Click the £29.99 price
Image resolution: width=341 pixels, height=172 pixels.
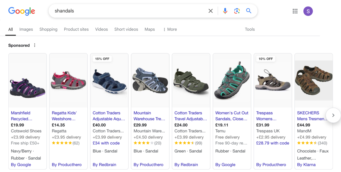point(140,125)
